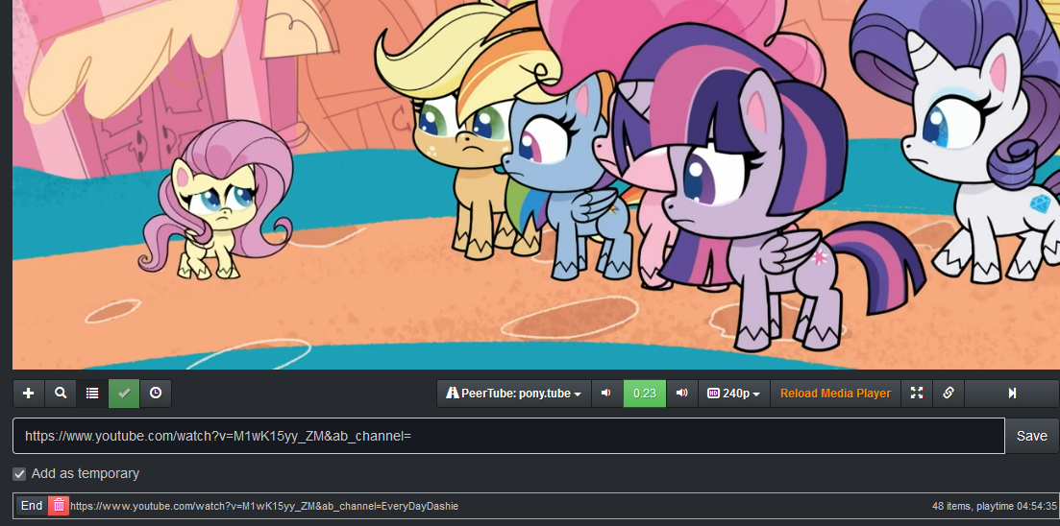Click the clock history icon
This screenshot has height=526, width=1060.
click(x=156, y=393)
